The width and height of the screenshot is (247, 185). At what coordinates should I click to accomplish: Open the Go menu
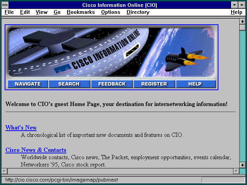(57, 12)
